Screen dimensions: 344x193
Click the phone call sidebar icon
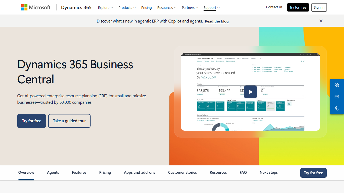[x=337, y=109]
